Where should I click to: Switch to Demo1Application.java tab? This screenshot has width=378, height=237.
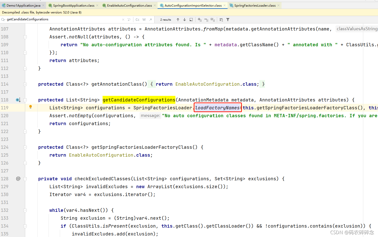coord(23,5)
